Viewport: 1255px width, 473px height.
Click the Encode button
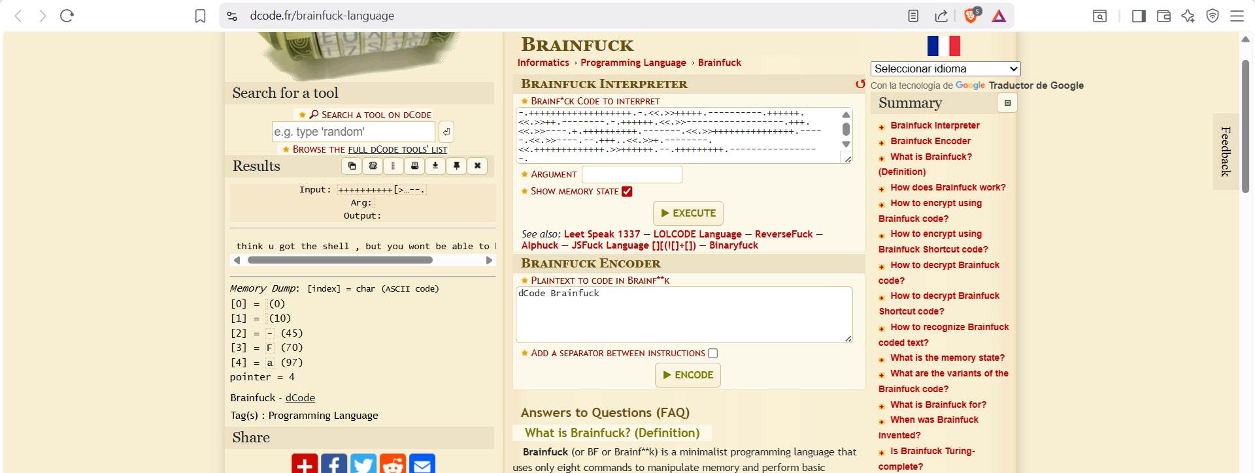(x=688, y=375)
